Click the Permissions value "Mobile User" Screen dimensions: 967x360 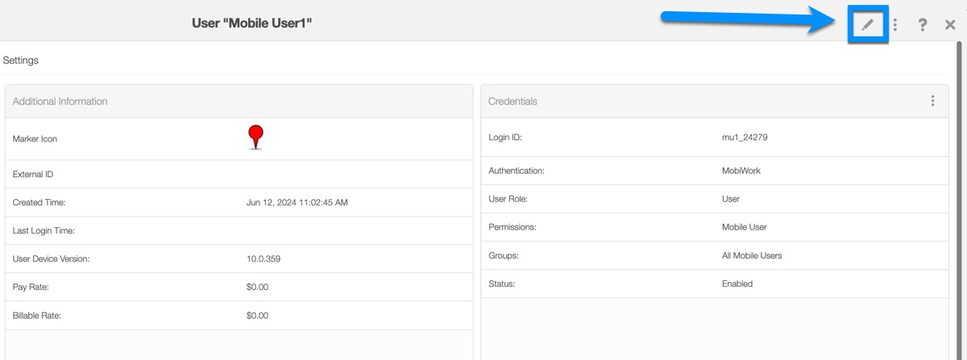click(x=744, y=227)
